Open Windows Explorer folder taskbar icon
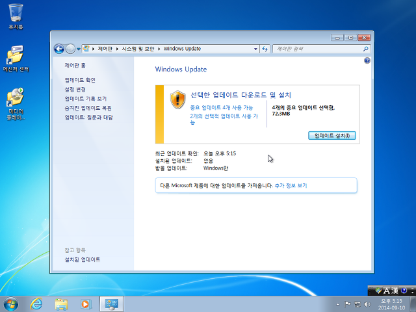This screenshot has width=416, height=312. 61,304
